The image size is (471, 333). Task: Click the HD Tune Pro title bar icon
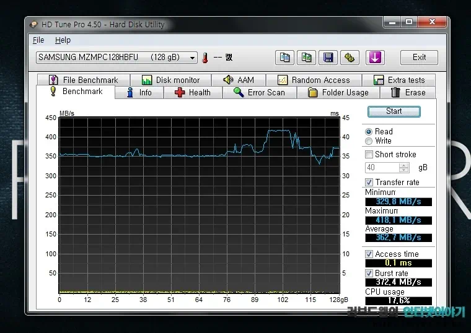pos(33,24)
